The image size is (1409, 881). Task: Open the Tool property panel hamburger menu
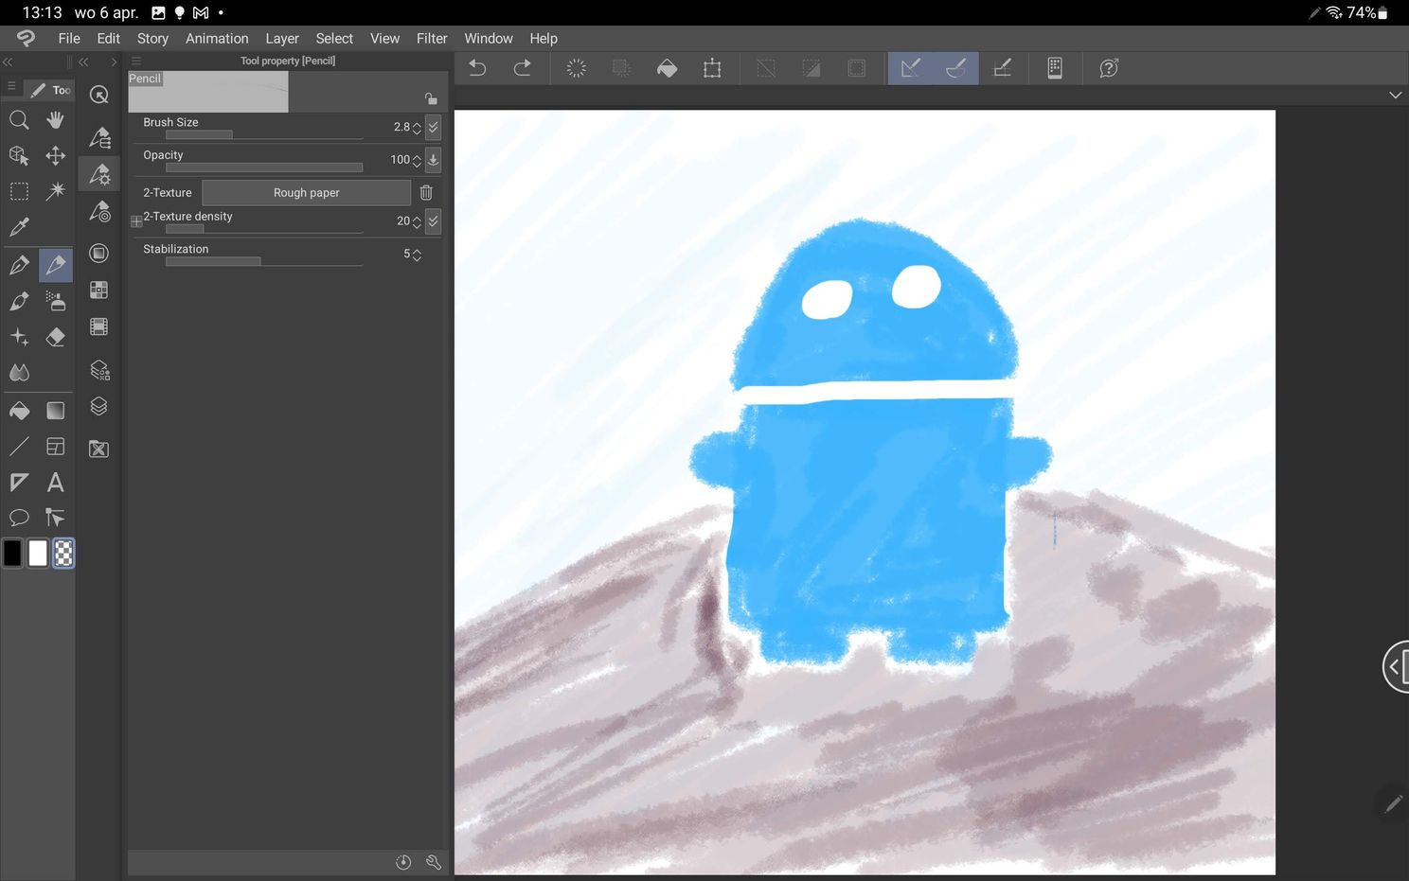click(x=136, y=61)
